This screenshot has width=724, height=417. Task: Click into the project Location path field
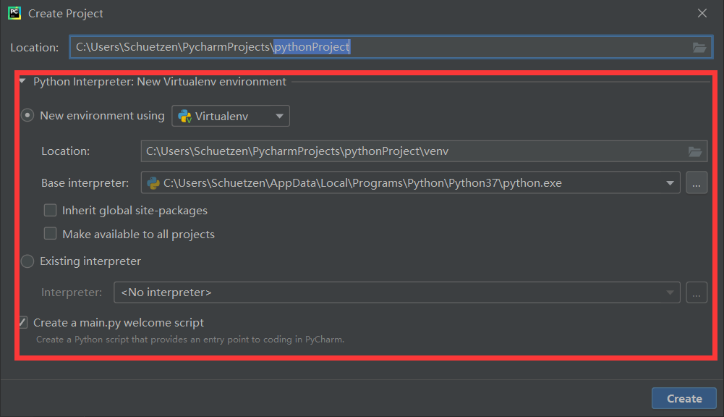(391, 47)
